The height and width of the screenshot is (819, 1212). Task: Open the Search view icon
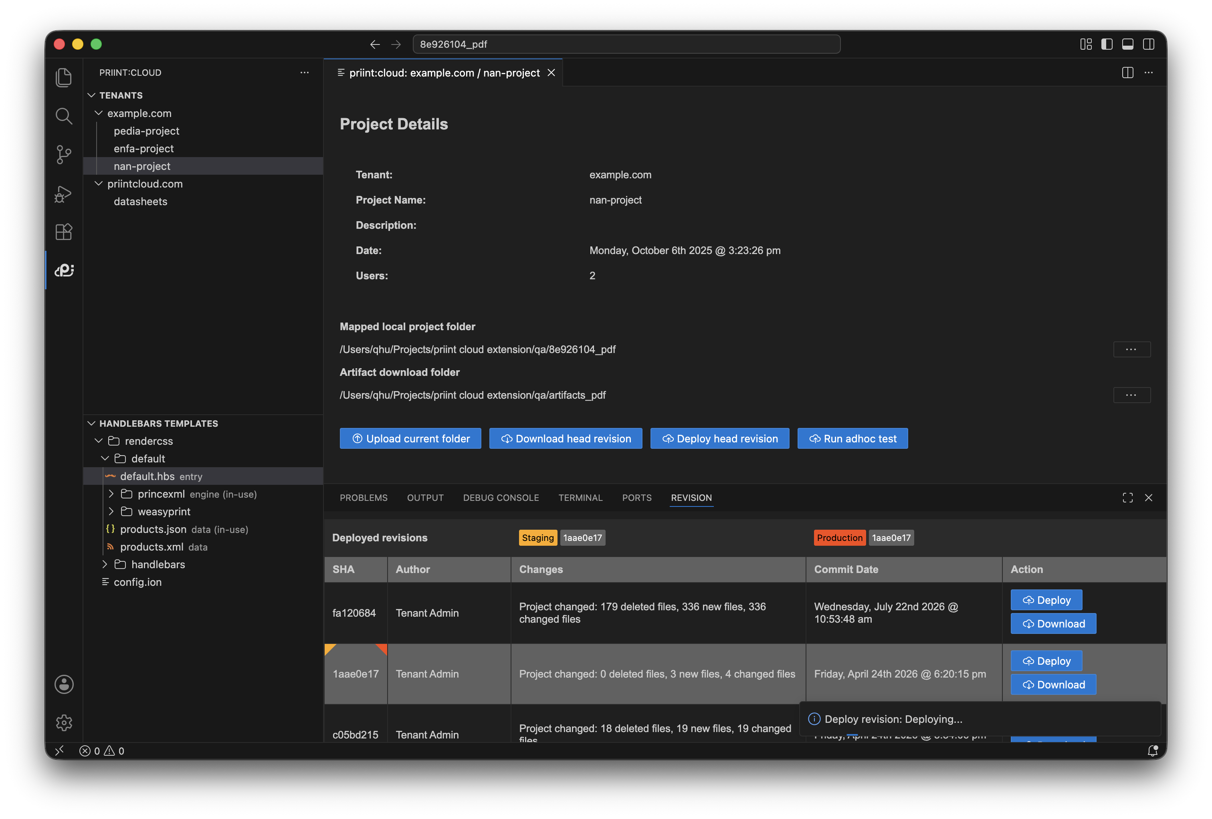64,116
